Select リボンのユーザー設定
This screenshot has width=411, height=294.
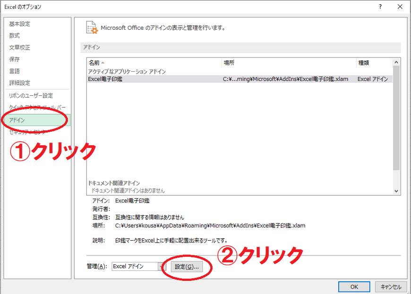31,96
